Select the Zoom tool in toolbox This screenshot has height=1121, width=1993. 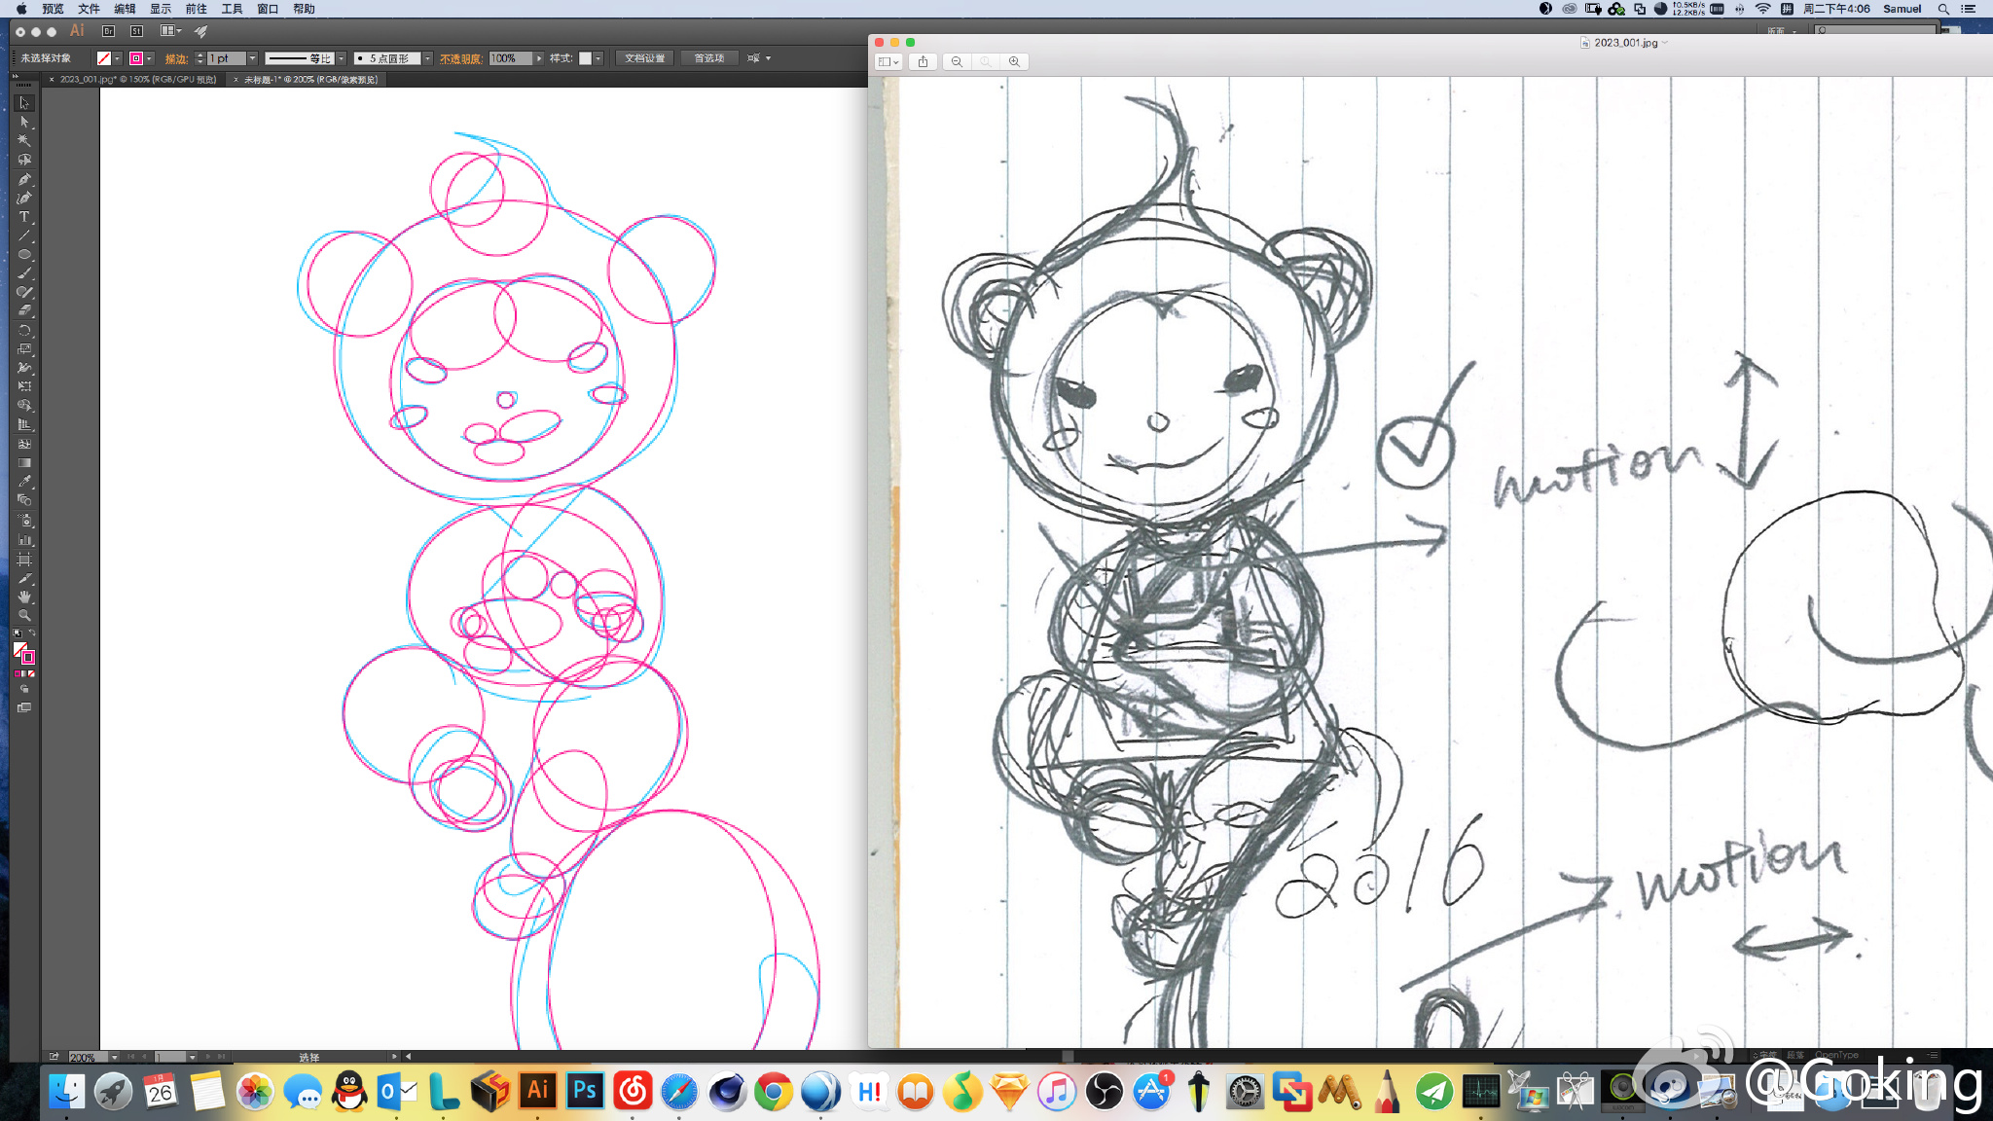[x=24, y=616]
